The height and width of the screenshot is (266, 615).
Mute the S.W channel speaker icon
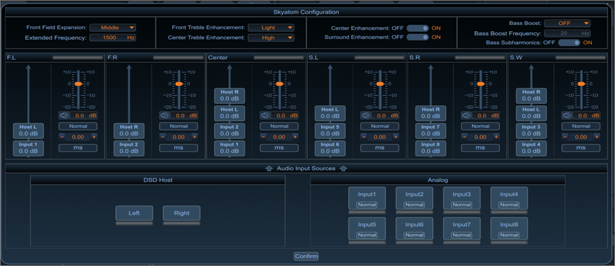point(566,115)
